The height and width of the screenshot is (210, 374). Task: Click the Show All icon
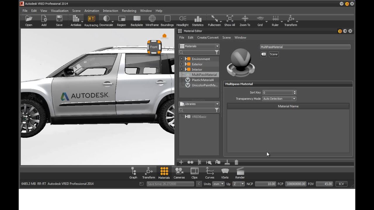click(x=230, y=20)
